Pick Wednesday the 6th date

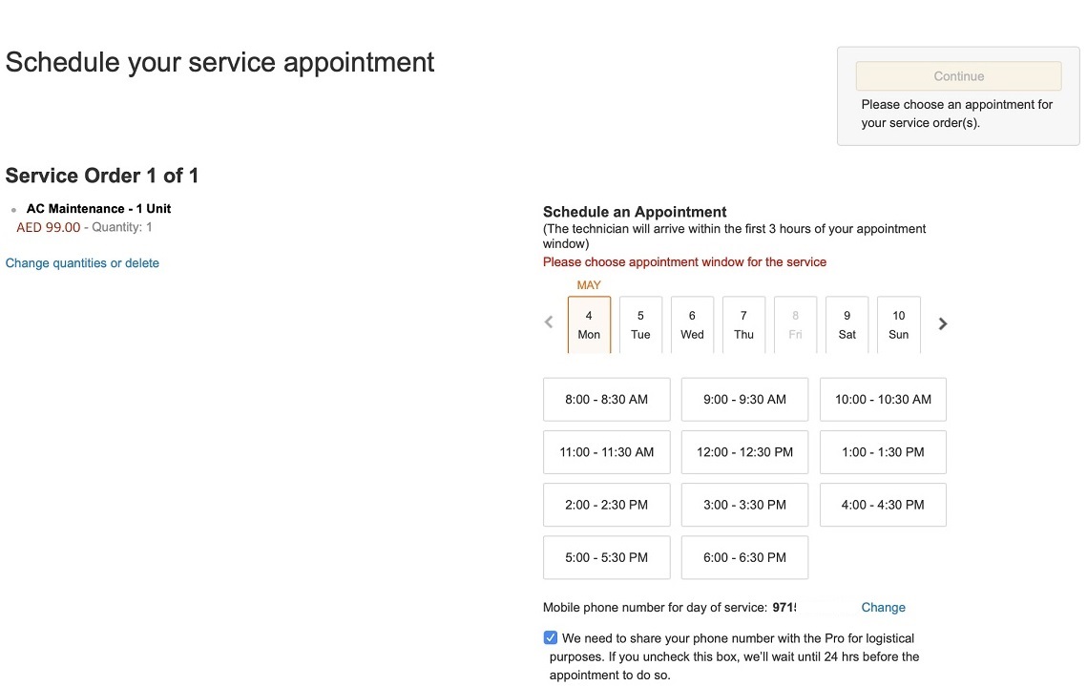pos(692,324)
